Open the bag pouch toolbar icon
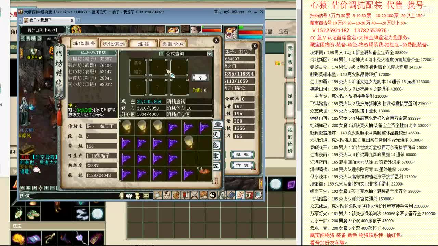This screenshot has width=438, height=246. coord(176,195)
